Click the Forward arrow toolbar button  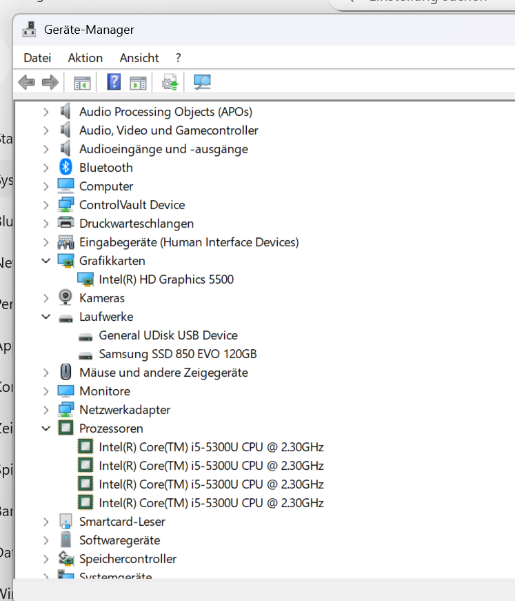(50, 82)
